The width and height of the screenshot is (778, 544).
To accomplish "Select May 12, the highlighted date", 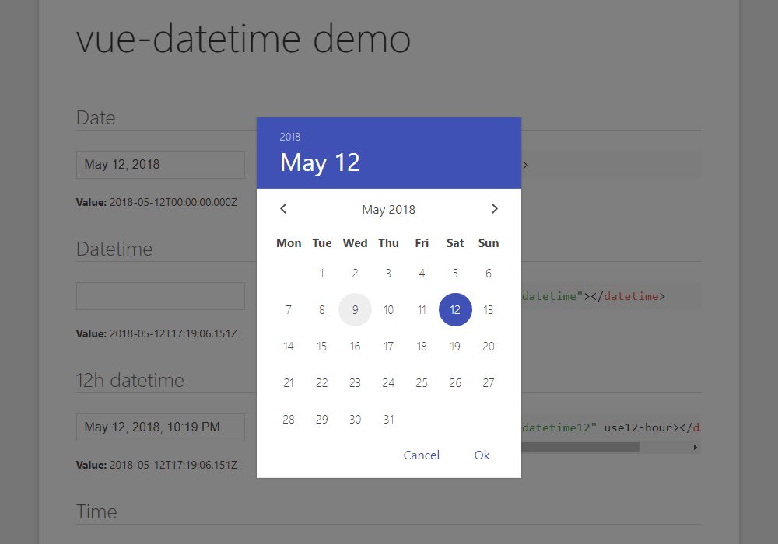I will tap(454, 309).
